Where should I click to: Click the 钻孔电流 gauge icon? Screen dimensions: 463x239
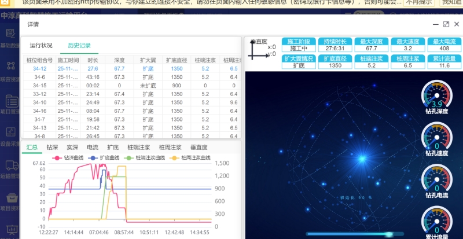(x=436, y=178)
